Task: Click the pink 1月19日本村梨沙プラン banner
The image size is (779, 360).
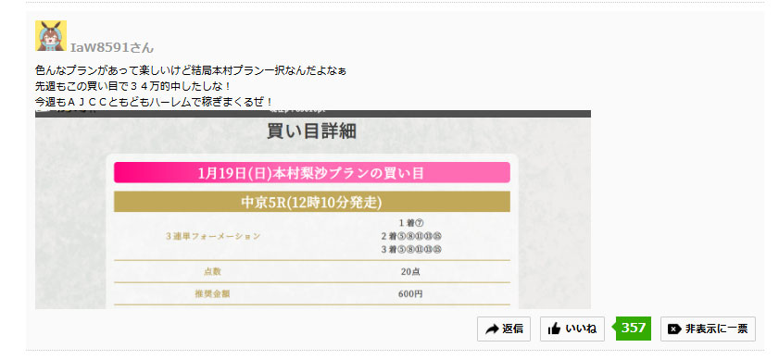Action: (x=312, y=173)
